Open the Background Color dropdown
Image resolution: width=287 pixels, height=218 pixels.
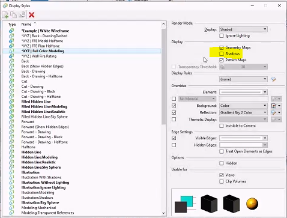click(x=243, y=106)
